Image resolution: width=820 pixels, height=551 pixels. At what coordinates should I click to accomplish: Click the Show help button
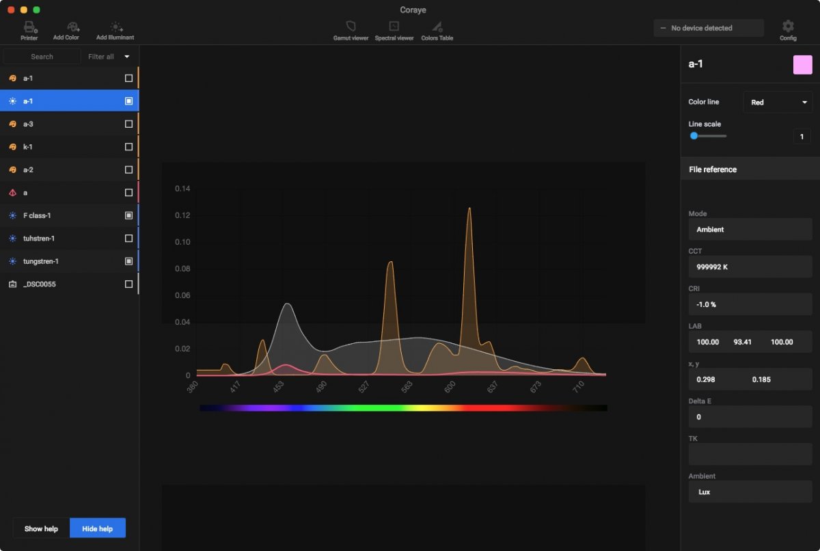click(41, 528)
